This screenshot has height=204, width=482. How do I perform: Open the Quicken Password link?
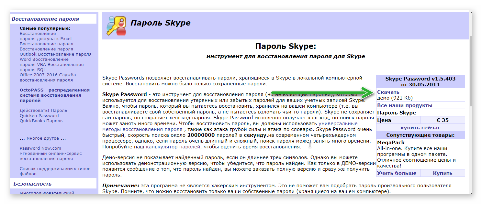pos(39,115)
